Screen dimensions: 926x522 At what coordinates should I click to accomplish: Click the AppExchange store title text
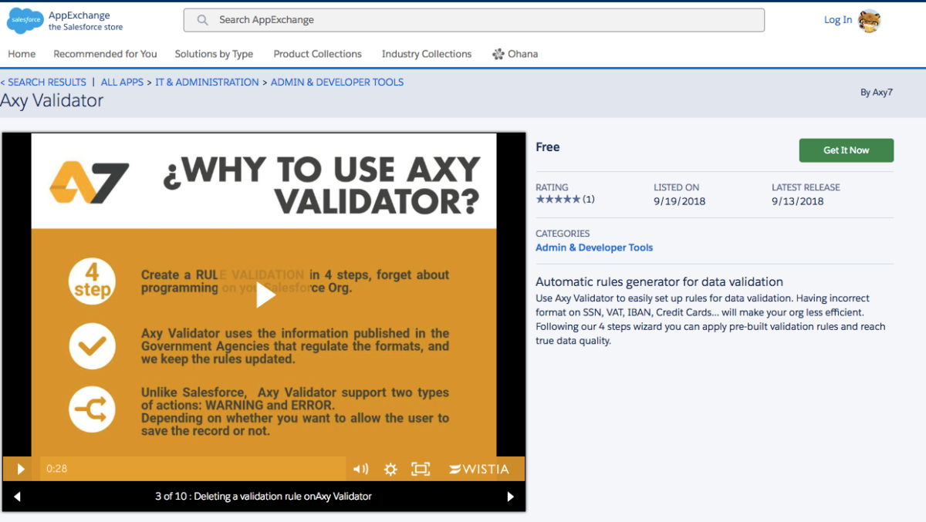point(86,21)
